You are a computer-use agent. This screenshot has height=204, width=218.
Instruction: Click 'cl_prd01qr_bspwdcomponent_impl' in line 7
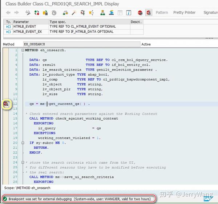click(136, 80)
